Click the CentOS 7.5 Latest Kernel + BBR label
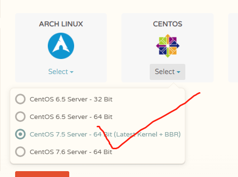The image size is (238, 177). [x=105, y=134]
